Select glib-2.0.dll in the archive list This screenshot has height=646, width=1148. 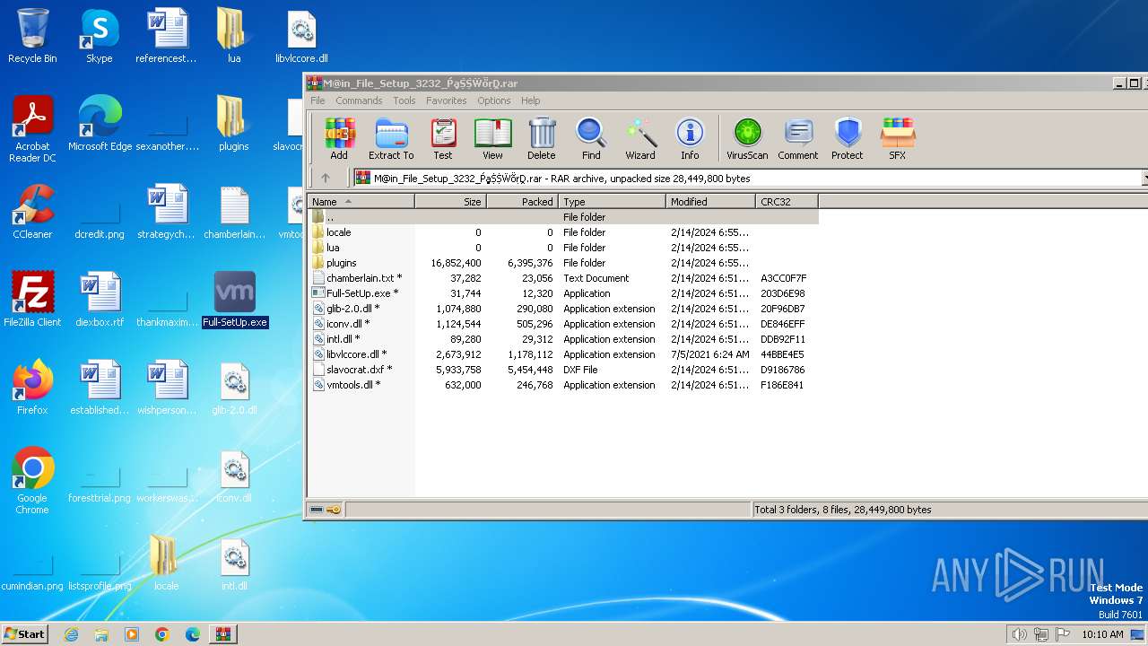pyautogui.click(x=562, y=309)
